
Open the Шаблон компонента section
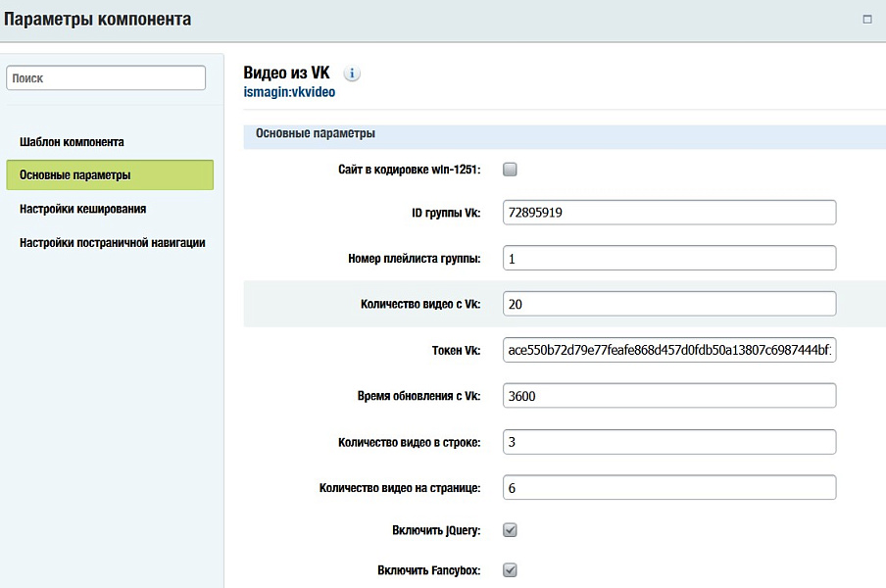72,142
